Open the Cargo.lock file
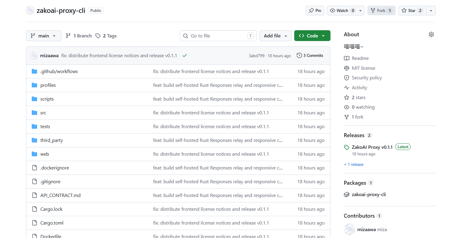Screen dimensions: 452x238 pos(51,209)
